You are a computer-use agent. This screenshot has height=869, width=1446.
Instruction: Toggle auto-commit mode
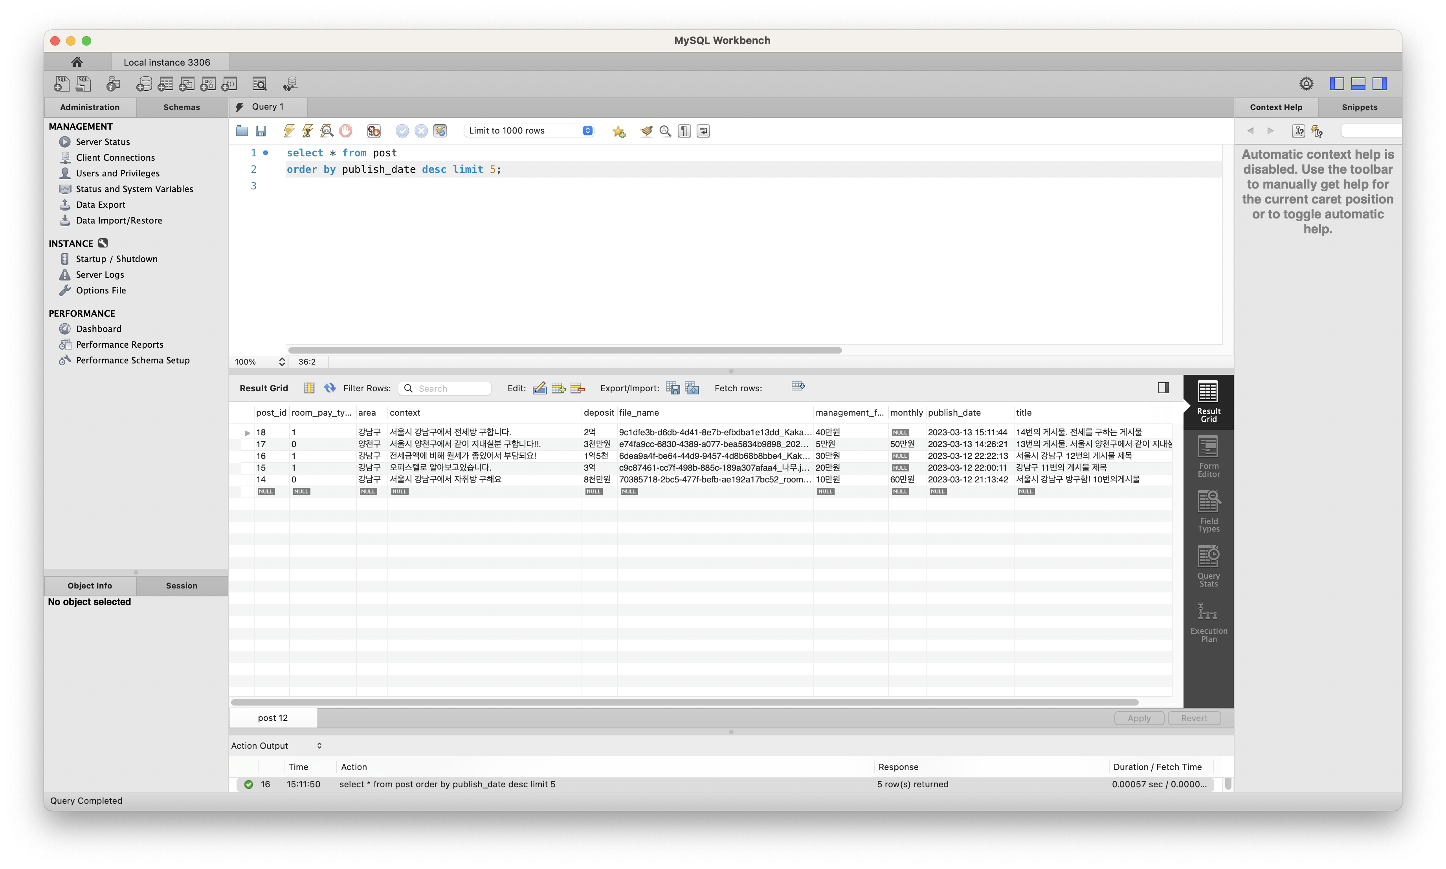point(440,130)
